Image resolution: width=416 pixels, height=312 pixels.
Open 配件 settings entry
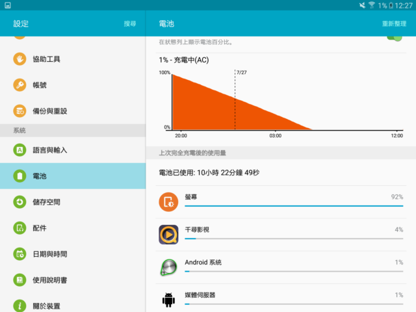(73, 228)
